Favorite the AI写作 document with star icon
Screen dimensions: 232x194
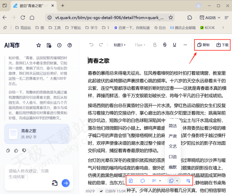pyautogui.click(x=39, y=45)
